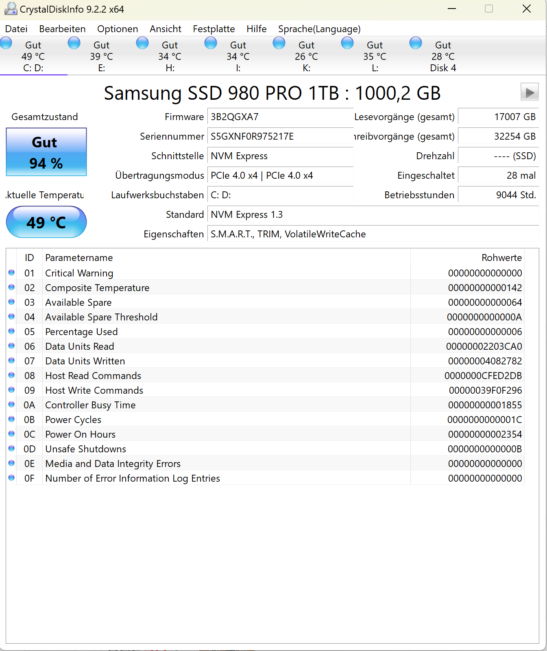Select the Critical Warning row
This screenshot has height=651, width=547.
pyautogui.click(x=266, y=273)
